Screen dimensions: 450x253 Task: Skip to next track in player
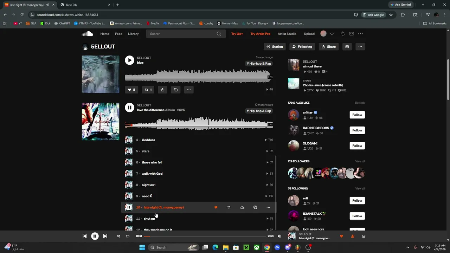(x=105, y=236)
